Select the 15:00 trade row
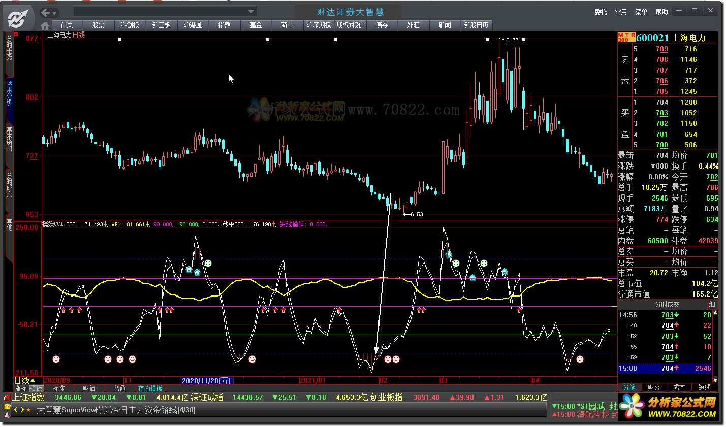 tap(665, 368)
